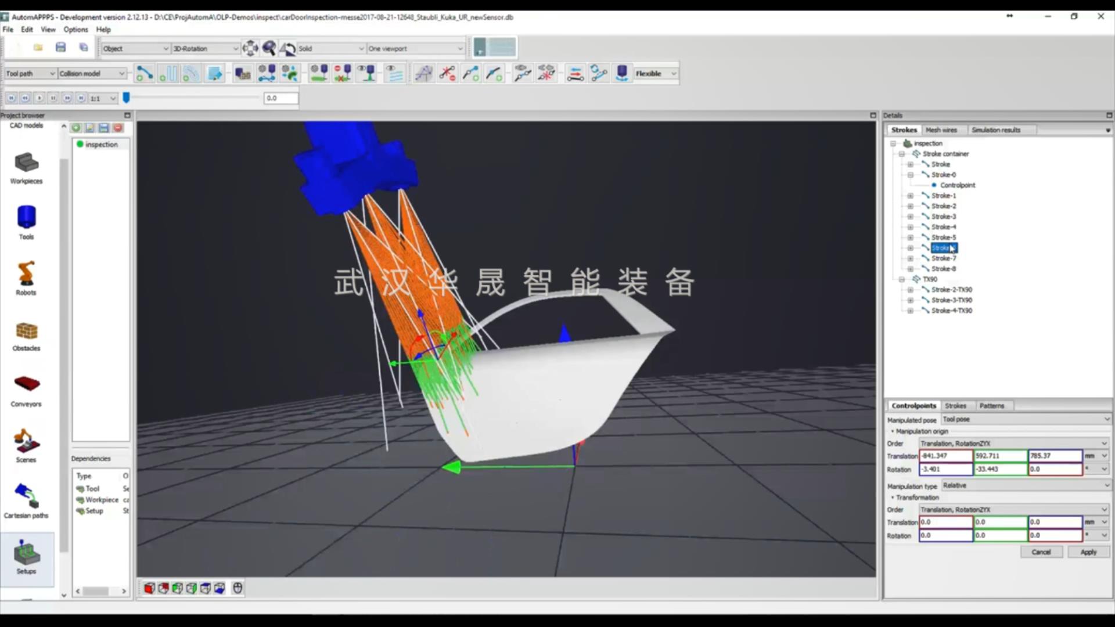Open the Obstacles panel in sidebar
Screen dimensions: 1115x627
click(x=26, y=336)
